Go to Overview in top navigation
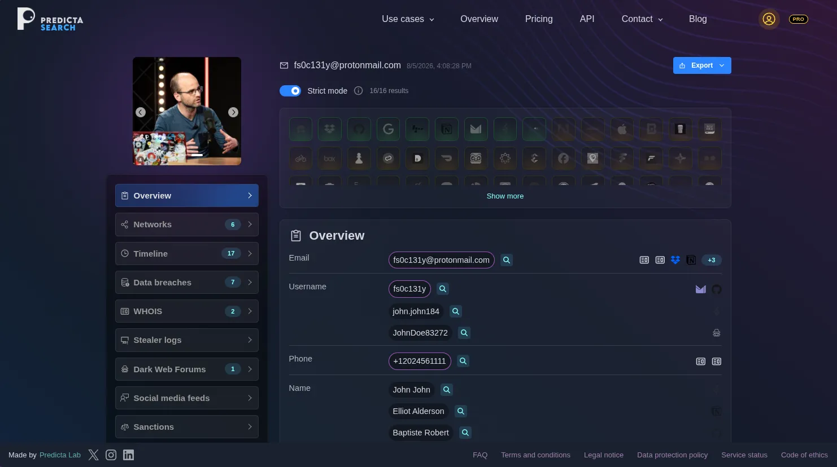This screenshot has width=837, height=467. point(479,19)
